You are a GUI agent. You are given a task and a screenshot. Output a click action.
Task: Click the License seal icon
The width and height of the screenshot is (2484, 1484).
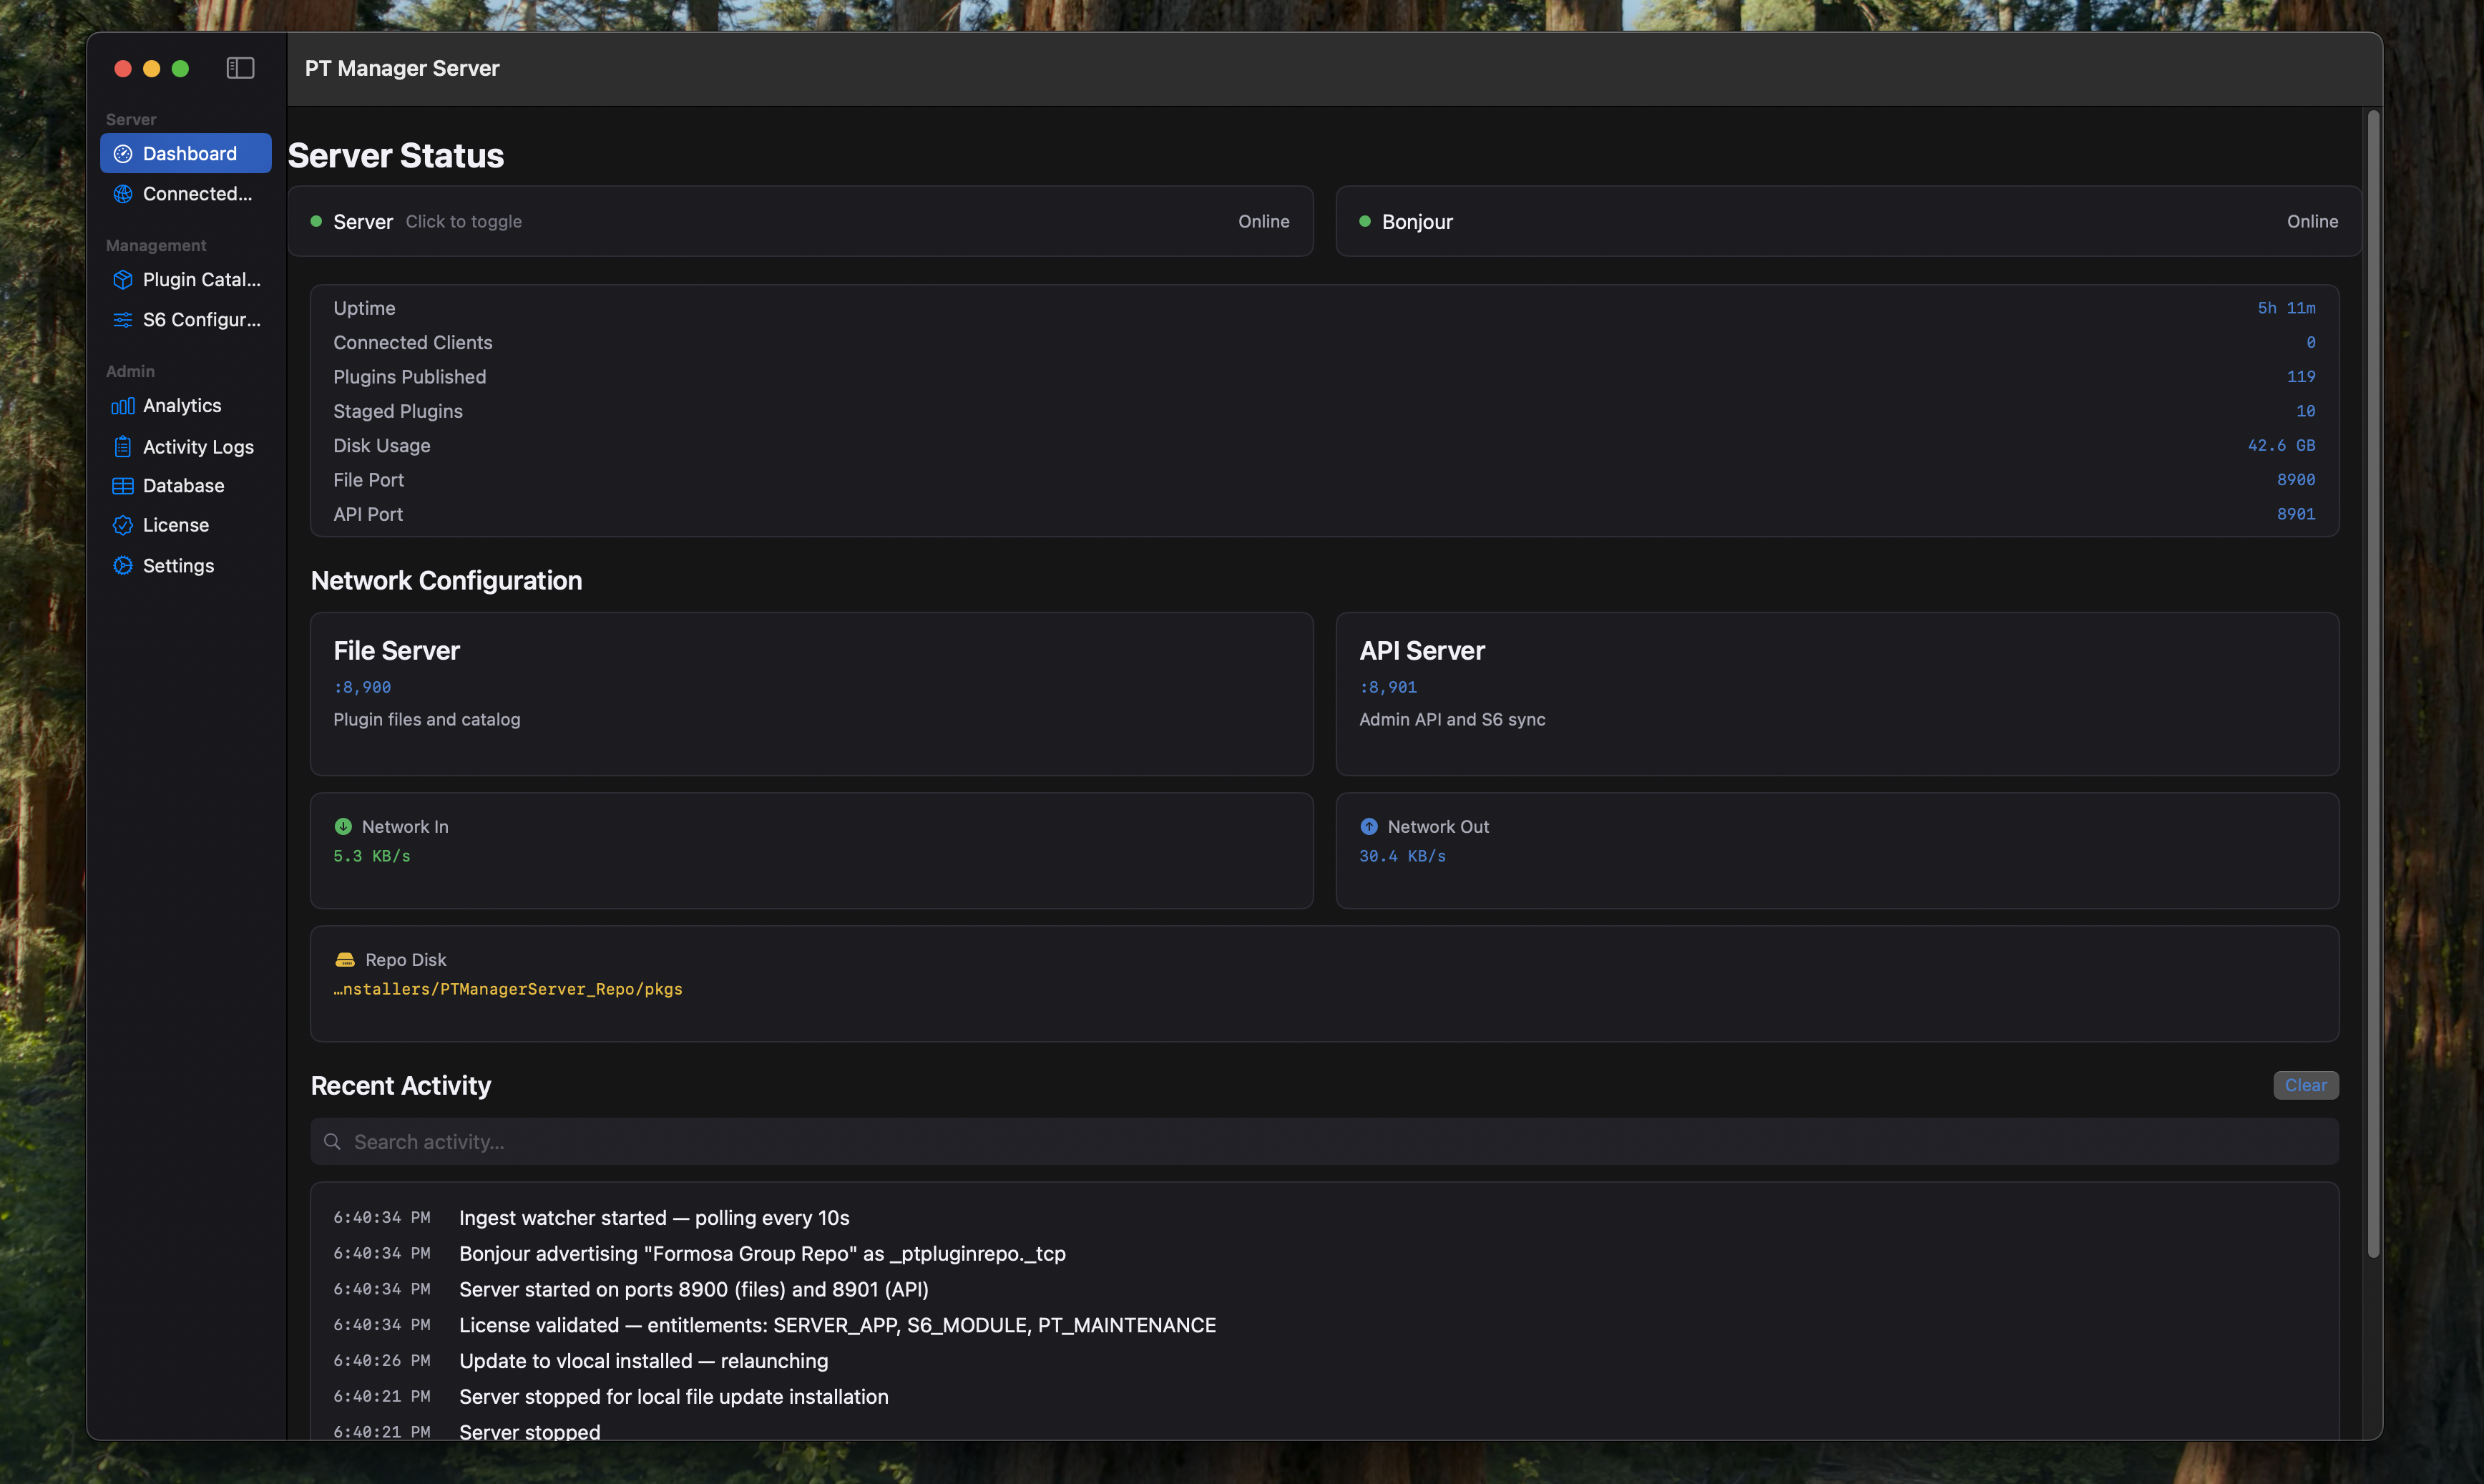123,525
